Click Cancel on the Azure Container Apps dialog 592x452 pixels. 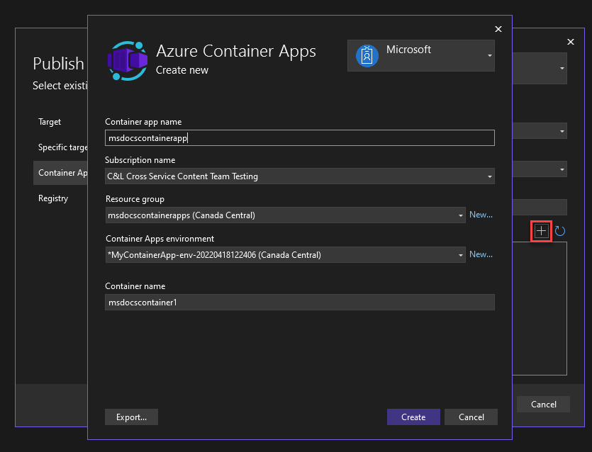471,417
